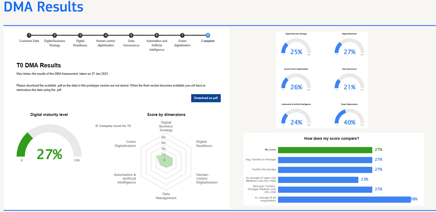Click the Digital Business Strategy 25% gauge
This screenshot has height=212, width=436.
pos(296,48)
